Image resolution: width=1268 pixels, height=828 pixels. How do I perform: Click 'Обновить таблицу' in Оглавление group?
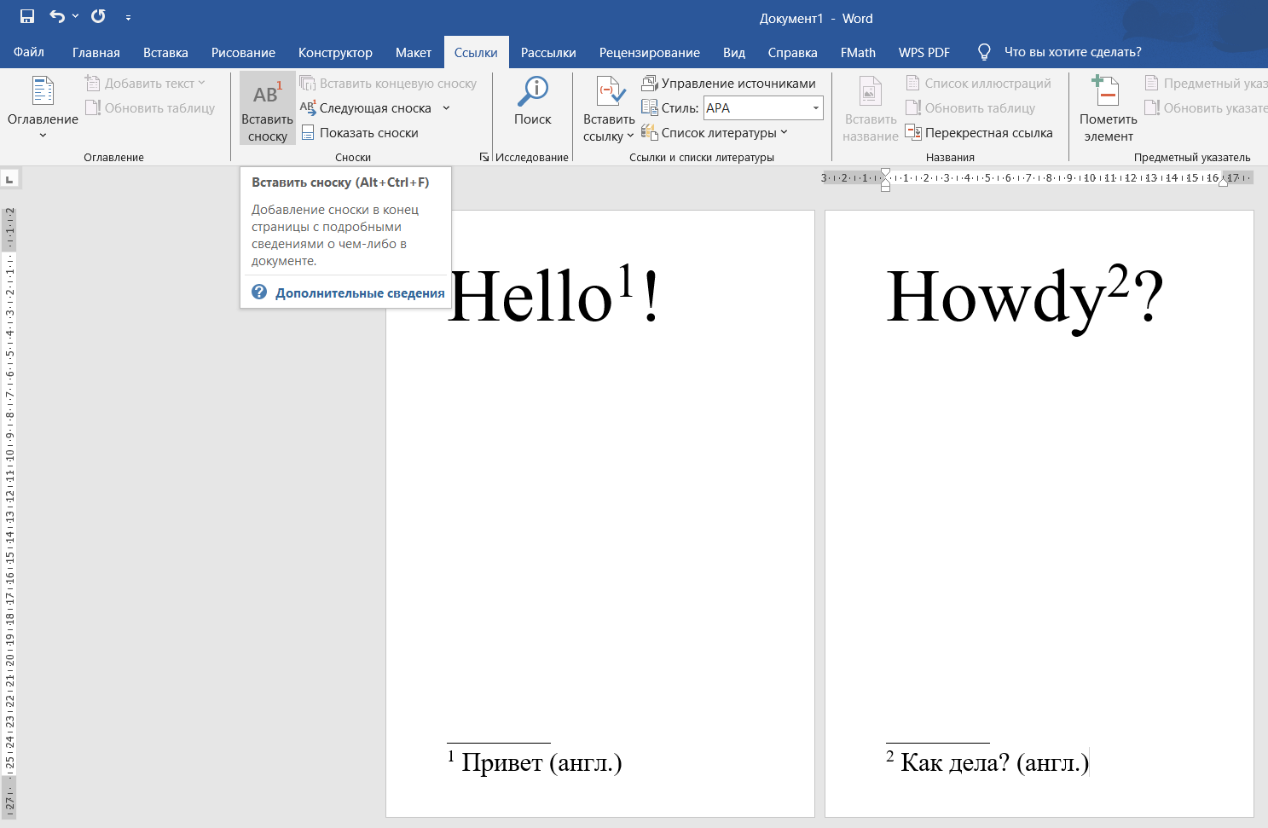click(150, 108)
